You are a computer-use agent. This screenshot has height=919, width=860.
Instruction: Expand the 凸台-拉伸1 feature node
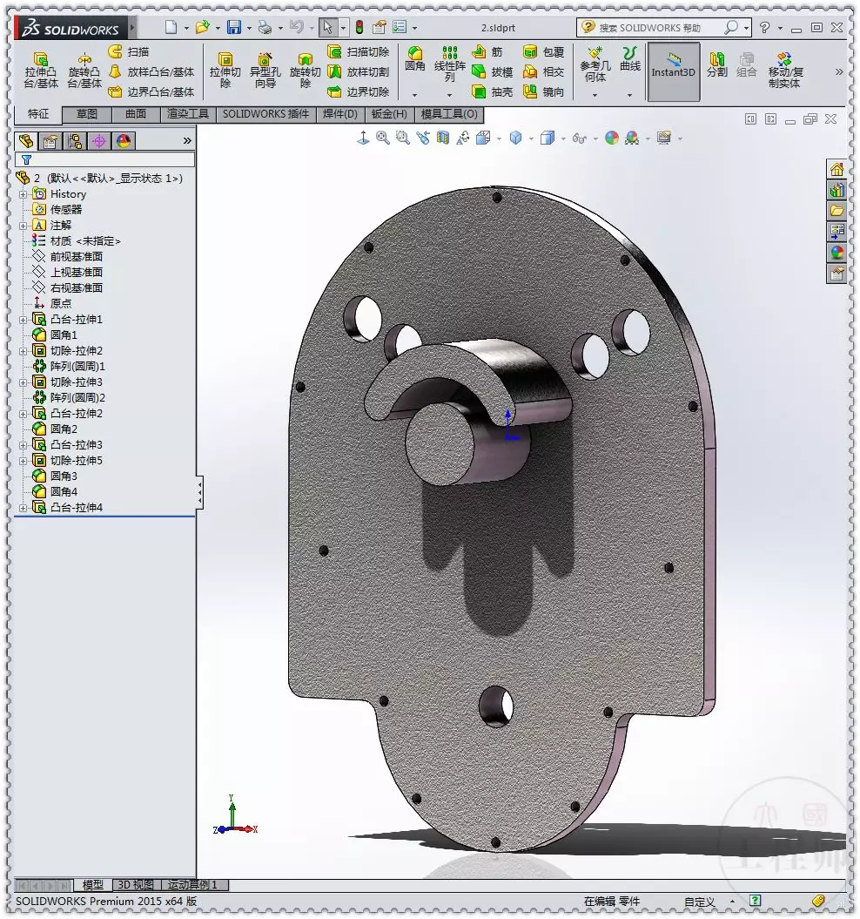tap(23, 320)
